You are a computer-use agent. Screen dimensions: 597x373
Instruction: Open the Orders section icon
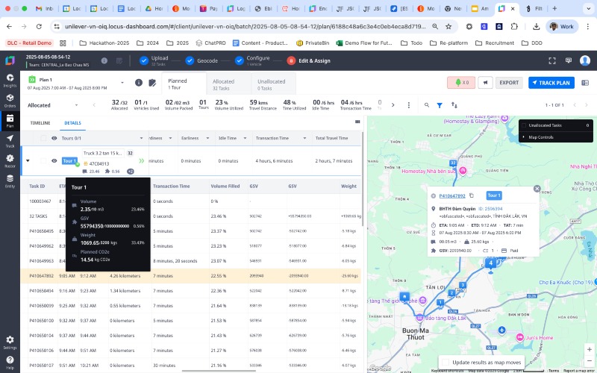[x=10, y=101]
